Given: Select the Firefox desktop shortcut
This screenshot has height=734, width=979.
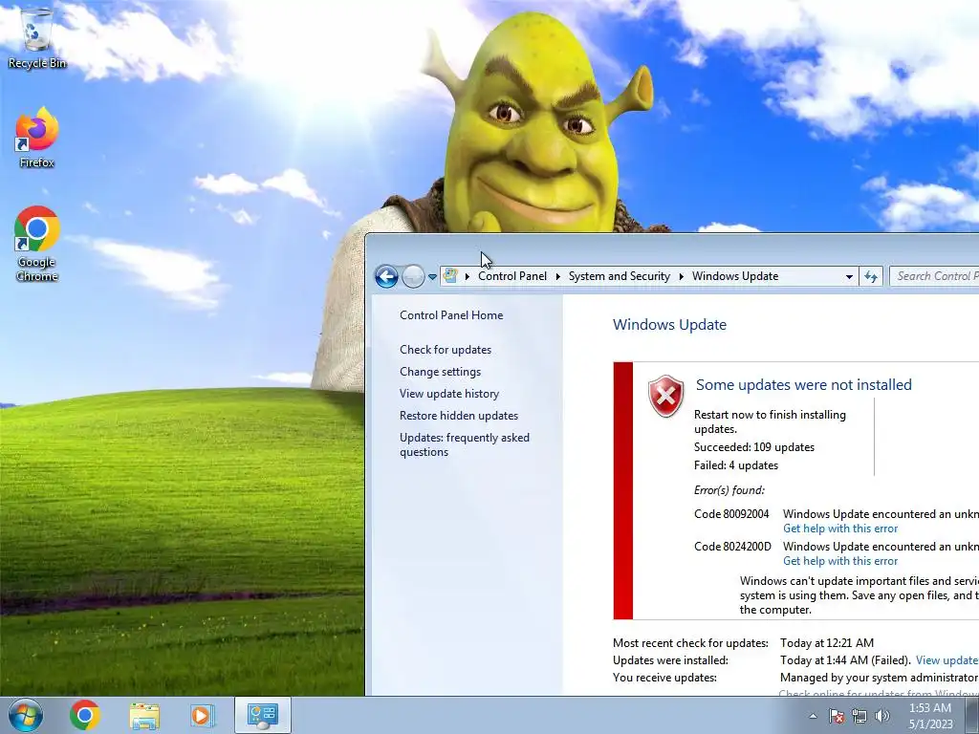Looking at the screenshot, I should click(x=36, y=138).
